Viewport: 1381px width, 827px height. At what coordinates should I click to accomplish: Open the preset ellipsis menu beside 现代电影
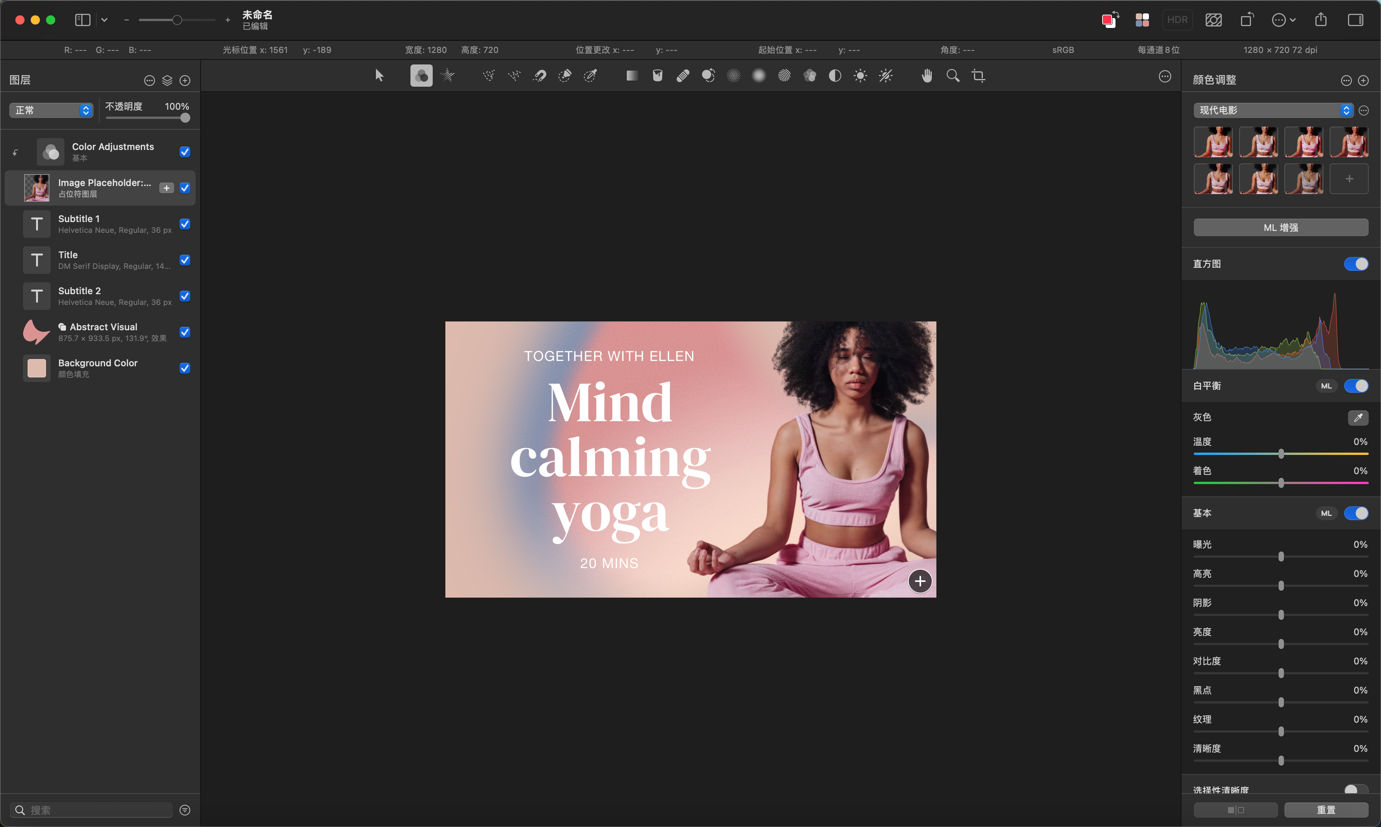1363,110
